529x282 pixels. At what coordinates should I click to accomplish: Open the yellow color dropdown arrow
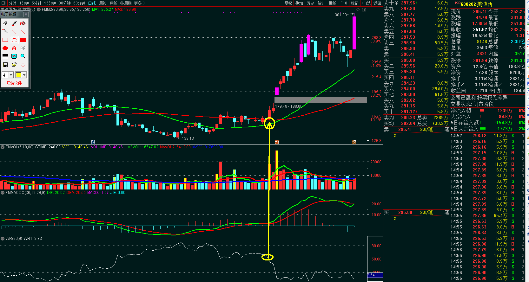coord(24,75)
